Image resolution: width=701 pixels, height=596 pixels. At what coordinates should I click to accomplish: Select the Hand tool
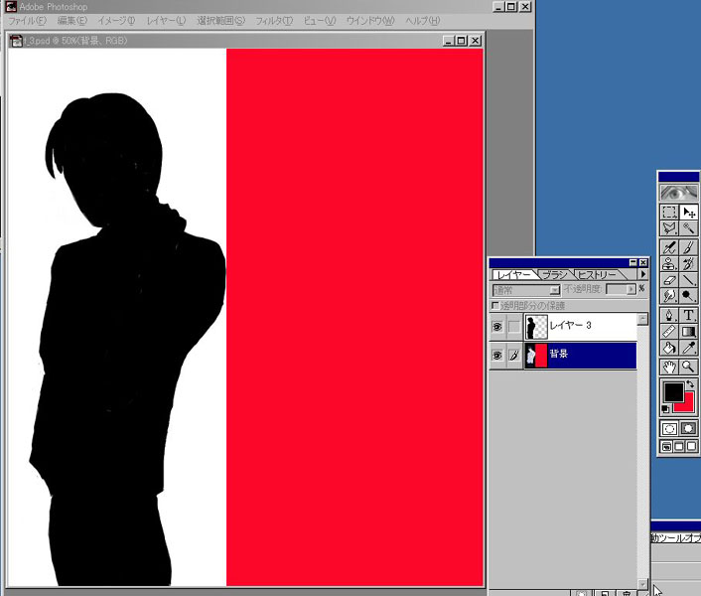point(670,367)
